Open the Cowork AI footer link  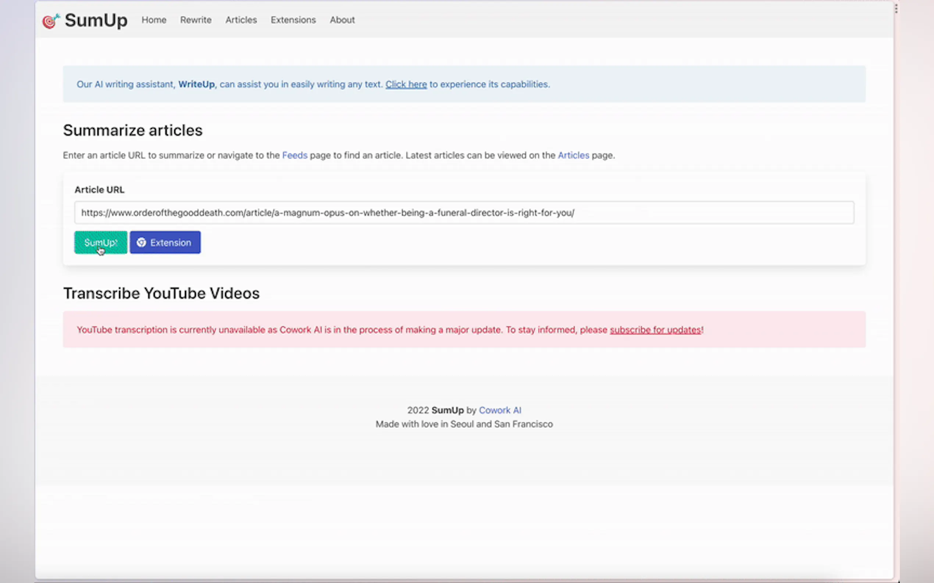(500, 410)
